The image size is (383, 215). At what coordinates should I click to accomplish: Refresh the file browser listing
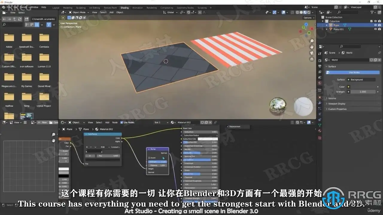click(x=20, y=19)
